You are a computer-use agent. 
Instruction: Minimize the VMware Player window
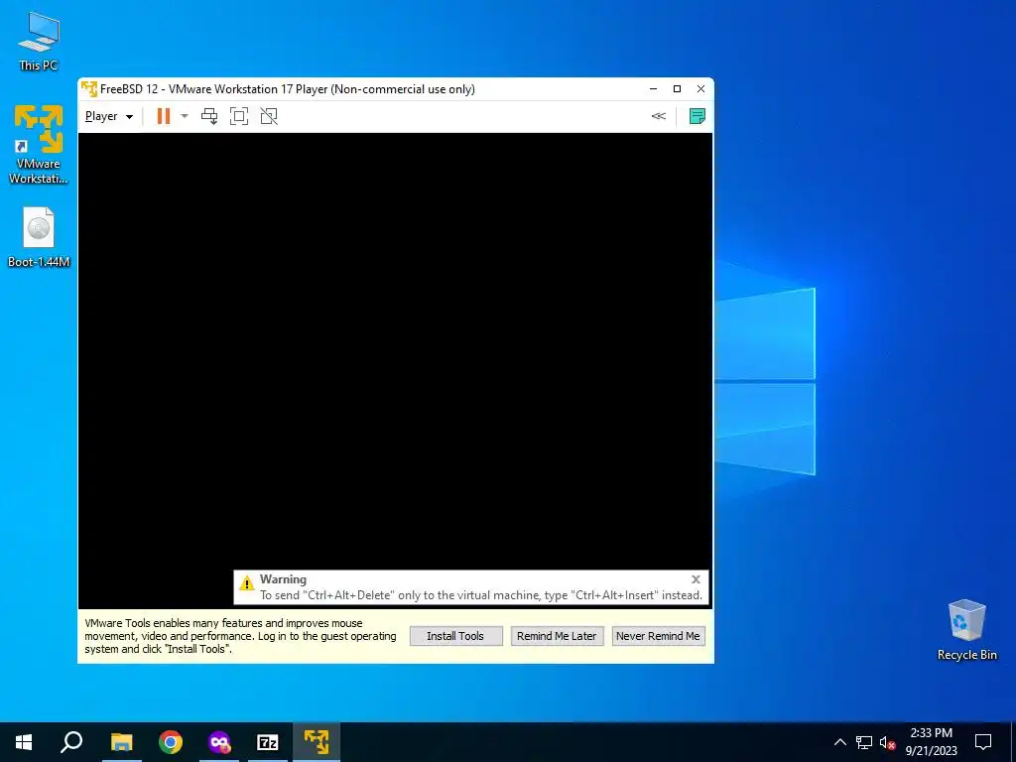[x=653, y=88]
